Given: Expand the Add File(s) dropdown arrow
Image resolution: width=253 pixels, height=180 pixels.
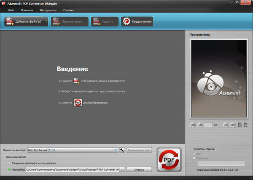Looking at the screenshot, I should pos(46,21).
